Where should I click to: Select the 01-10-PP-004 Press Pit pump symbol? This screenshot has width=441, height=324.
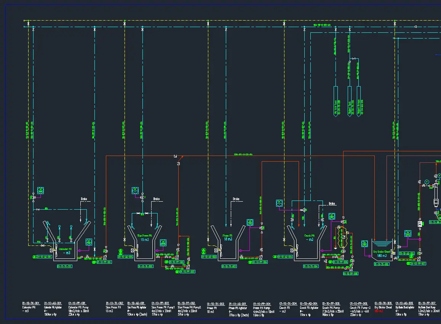point(261,257)
